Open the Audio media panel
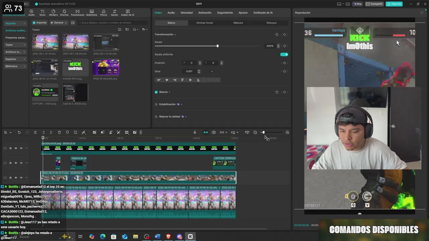 (32, 13)
